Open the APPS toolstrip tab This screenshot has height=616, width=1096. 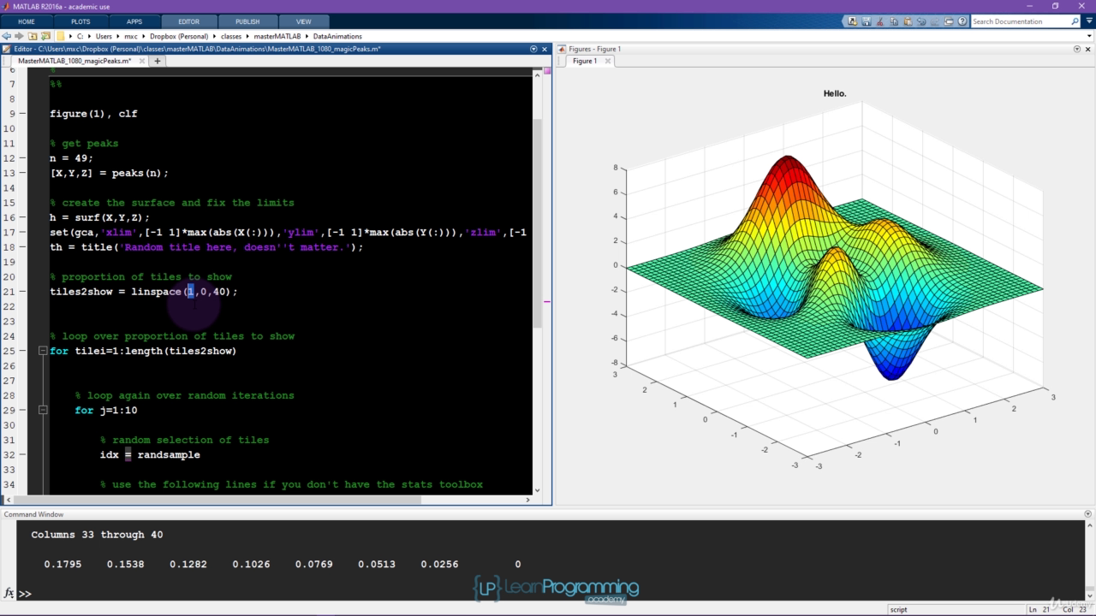(x=134, y=21)
